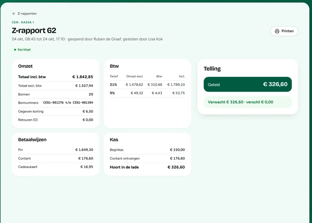Click the 21% tariff row label

click(x=113, y=85)
